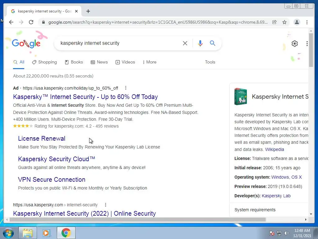The width and height of the screenshot is (318, 239).
Task: Open Kaspersky Internet Security (2022) result
Action: tap(84, 213)
